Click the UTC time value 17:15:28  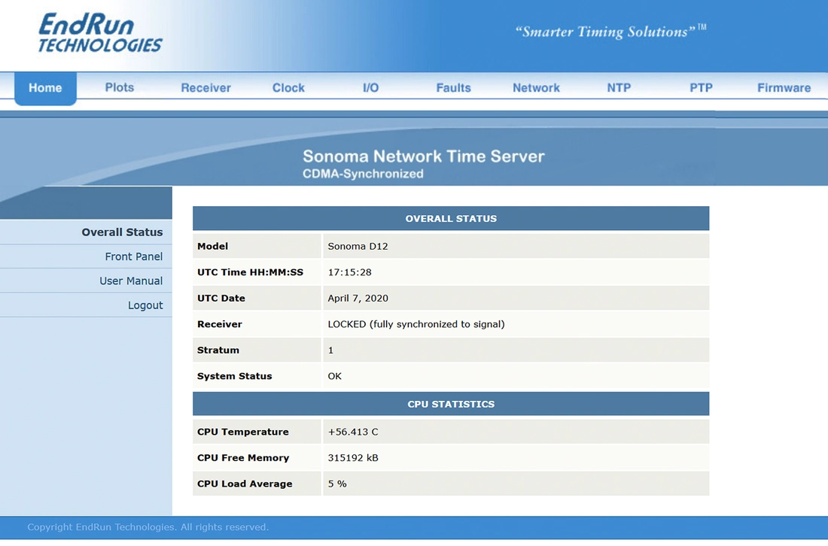tap(349, 272)
